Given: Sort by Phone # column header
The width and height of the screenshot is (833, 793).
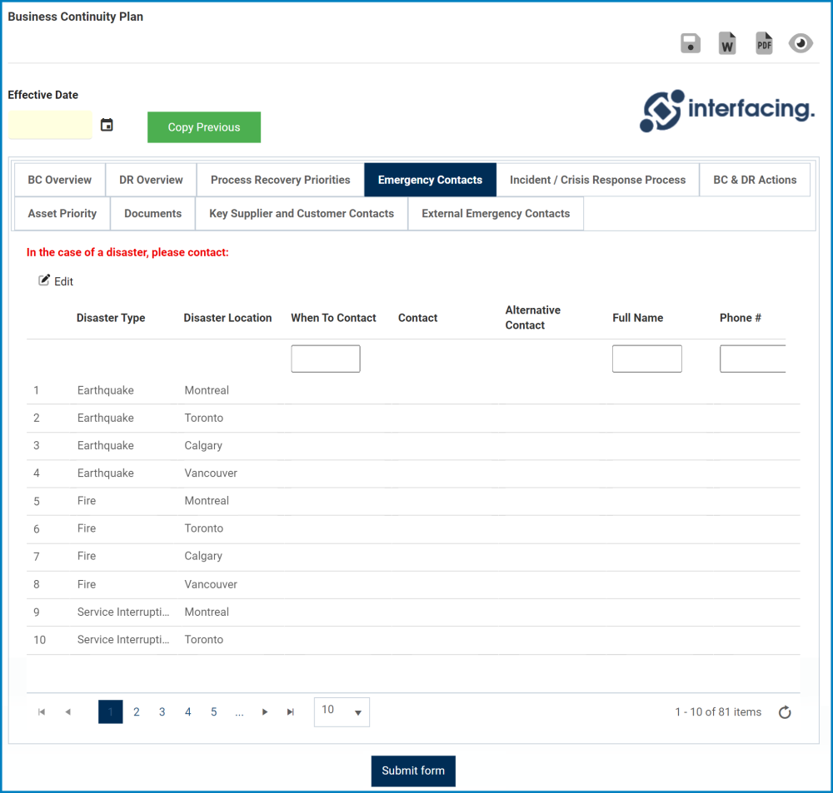Looking at the screenshot, I should pos(741,318).
